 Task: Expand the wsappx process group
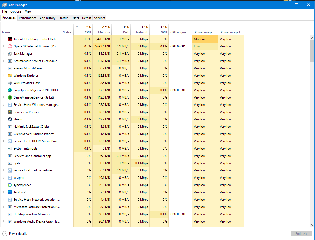pyautogui.click(x=3, y=178)
